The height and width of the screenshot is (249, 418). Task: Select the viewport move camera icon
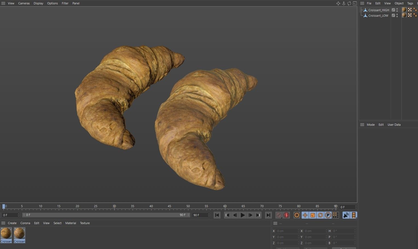tap(338, 3)
